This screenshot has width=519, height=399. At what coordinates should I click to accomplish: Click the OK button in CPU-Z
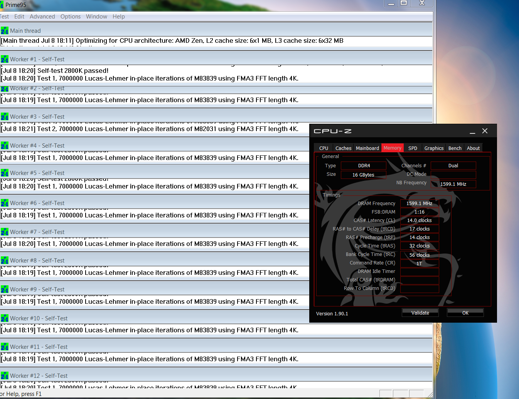click(465, 313)
